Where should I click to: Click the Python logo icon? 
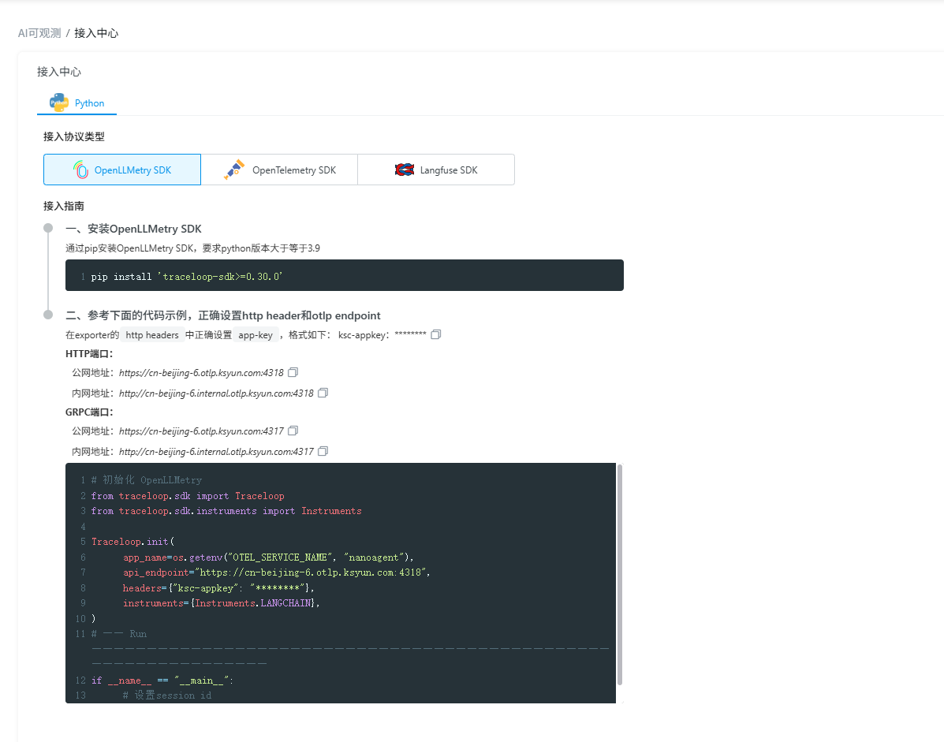coord(58,103)
